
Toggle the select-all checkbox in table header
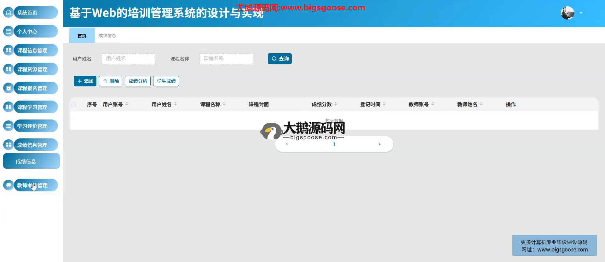coord(73,105)
